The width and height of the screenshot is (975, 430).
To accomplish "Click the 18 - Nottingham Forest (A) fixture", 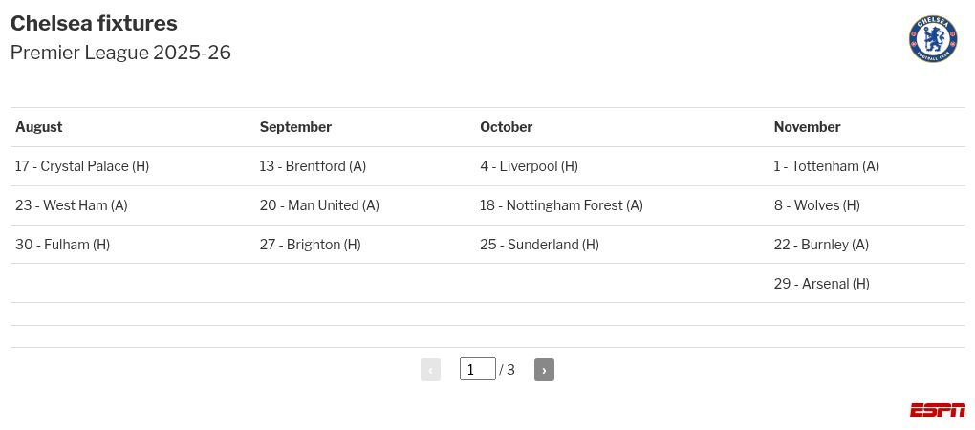I will [x=561, y=205].
